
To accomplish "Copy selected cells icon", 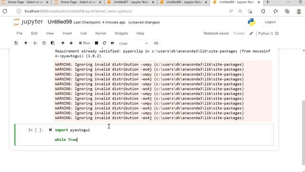I will pyautogui.click(x=44, y=43).
